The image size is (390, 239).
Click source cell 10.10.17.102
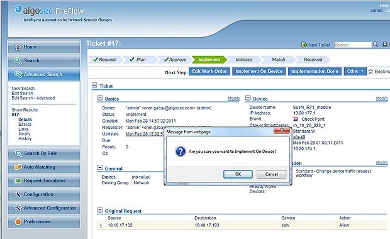pos(120,225)
